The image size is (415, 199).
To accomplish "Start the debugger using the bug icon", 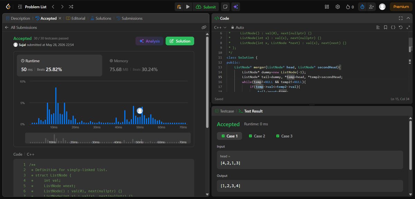I will 179,7.
